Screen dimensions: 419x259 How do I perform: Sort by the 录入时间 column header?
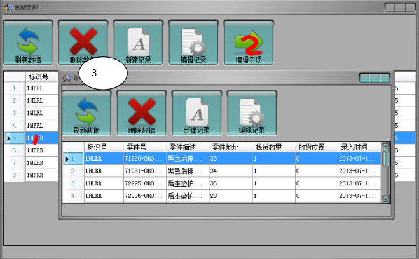point(359,147)
